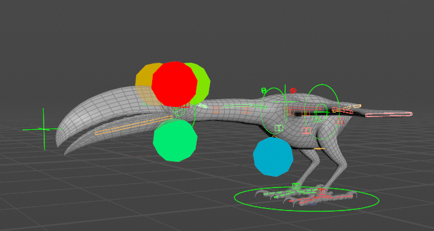Select the small green cube above the back
Image resolution: width=434 pixels, height=231 pixels.
click(x=264, y=90)
